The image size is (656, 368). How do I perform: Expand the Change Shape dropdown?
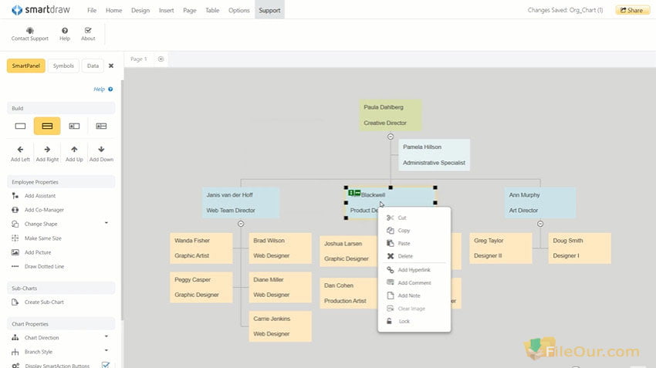pos(106,223)
